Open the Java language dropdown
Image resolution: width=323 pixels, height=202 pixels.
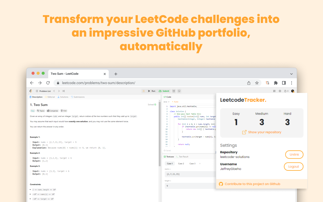point(166,102)
